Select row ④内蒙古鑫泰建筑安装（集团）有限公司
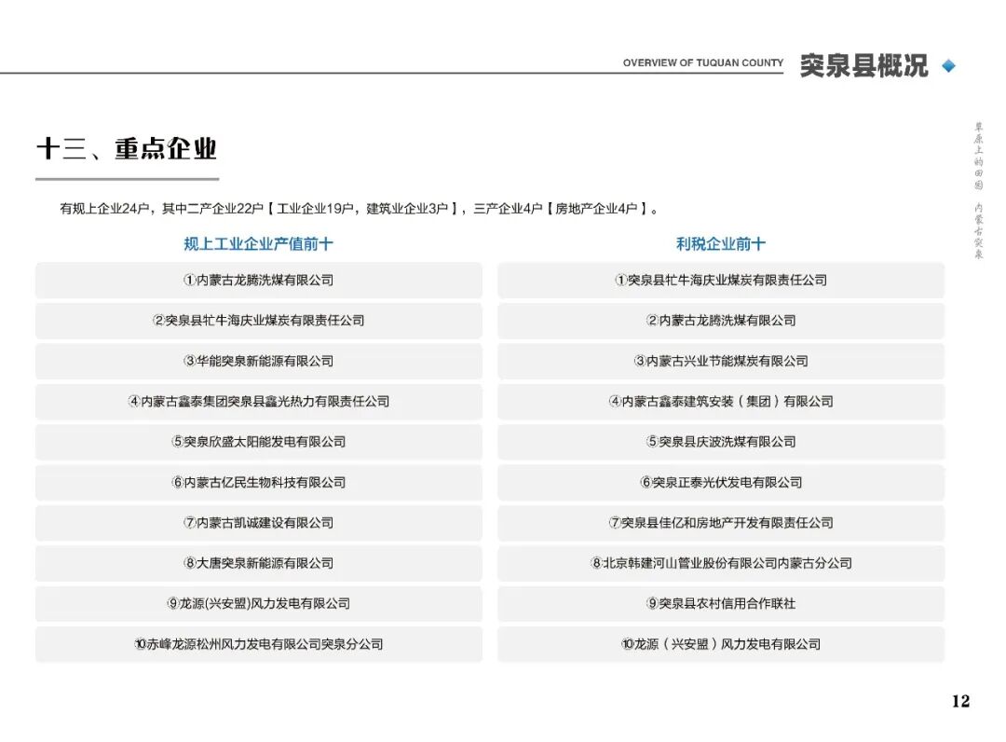 [x=721, y=401]
